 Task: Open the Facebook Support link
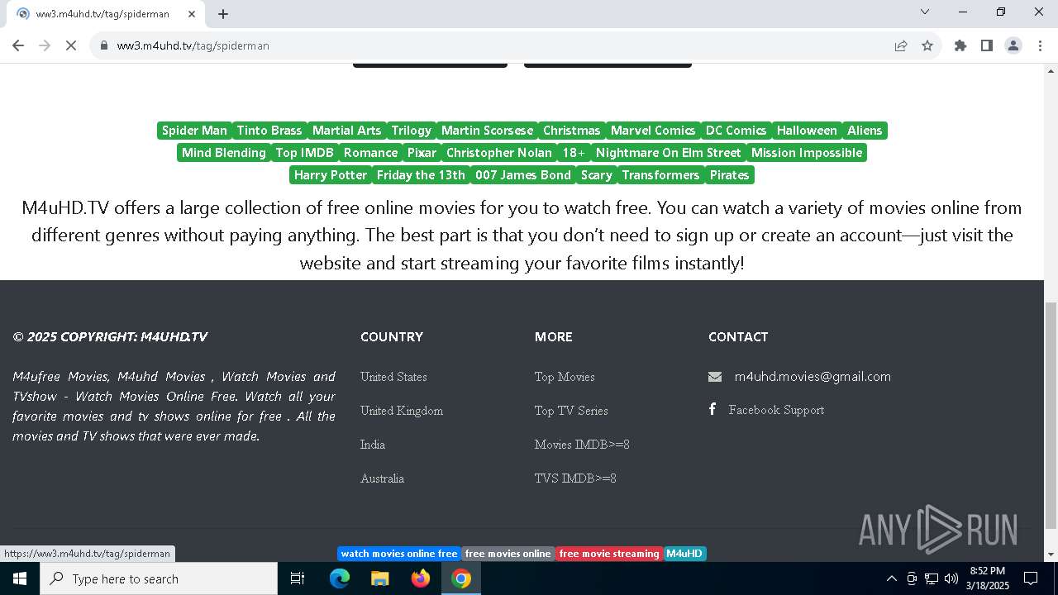click(776, 410)
